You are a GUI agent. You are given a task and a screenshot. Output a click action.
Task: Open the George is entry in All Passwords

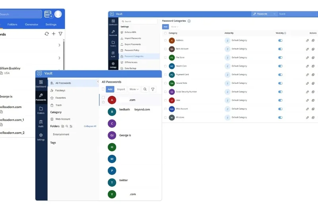tap(130, 135)
